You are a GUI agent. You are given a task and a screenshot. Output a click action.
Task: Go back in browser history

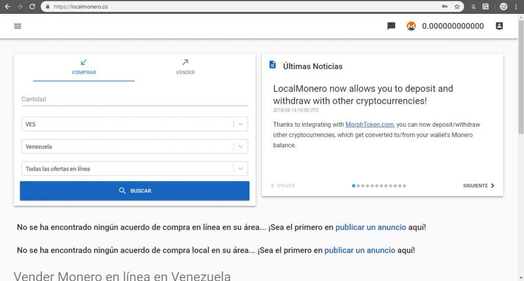pos(7,6)
